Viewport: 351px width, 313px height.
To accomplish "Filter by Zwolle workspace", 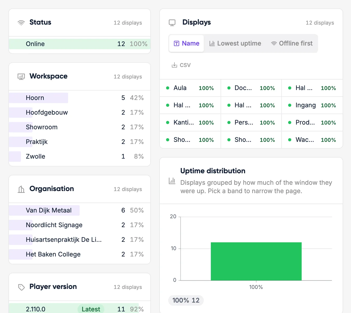I will tap(80, 156).
